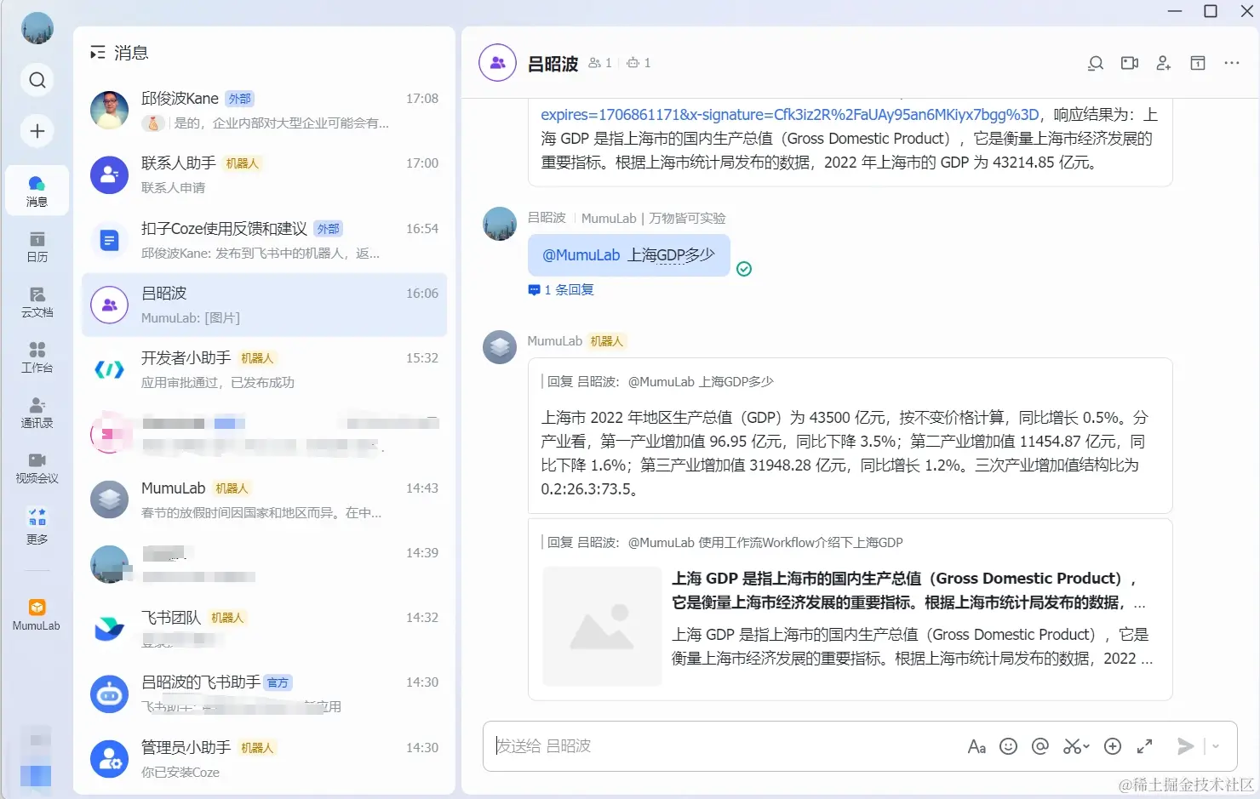Open the 日历 calendar tab

point(37,246)
